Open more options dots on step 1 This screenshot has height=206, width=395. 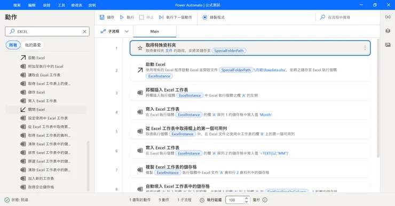pyautogui.click(x=365, y=48)
